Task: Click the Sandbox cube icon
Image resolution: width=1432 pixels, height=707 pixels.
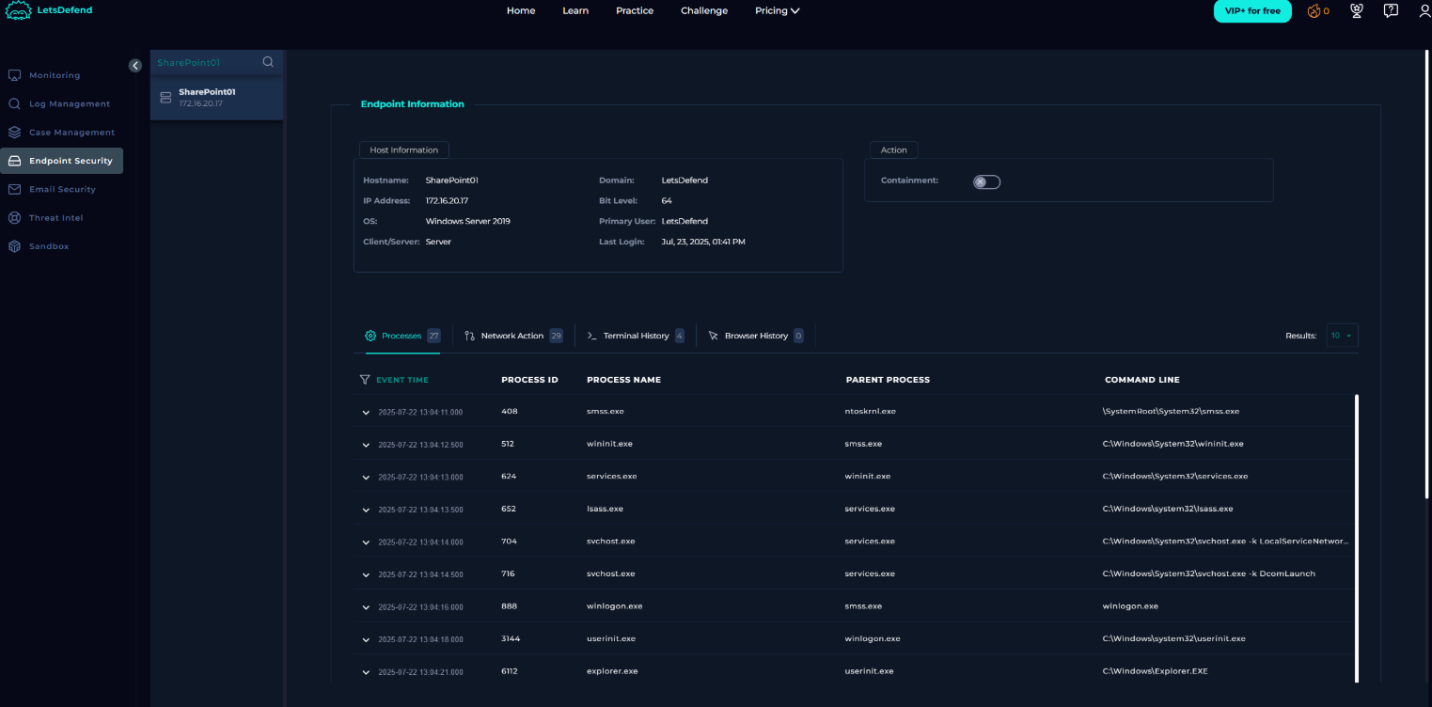Action: (x=14, y=246)
